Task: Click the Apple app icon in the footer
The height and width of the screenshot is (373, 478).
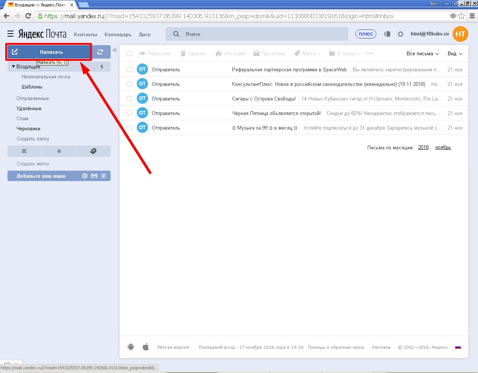Action: pos(146,347)
